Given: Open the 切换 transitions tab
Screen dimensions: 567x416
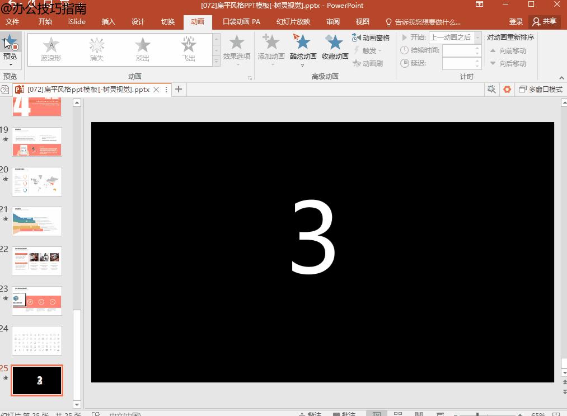Looking at the screenshot, I should (168, 22).
